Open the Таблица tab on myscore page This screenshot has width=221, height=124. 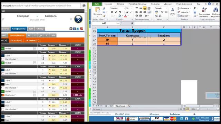[x=40, y=29]
